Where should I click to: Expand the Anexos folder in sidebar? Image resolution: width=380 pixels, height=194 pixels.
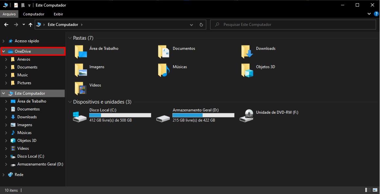[6, 59]
